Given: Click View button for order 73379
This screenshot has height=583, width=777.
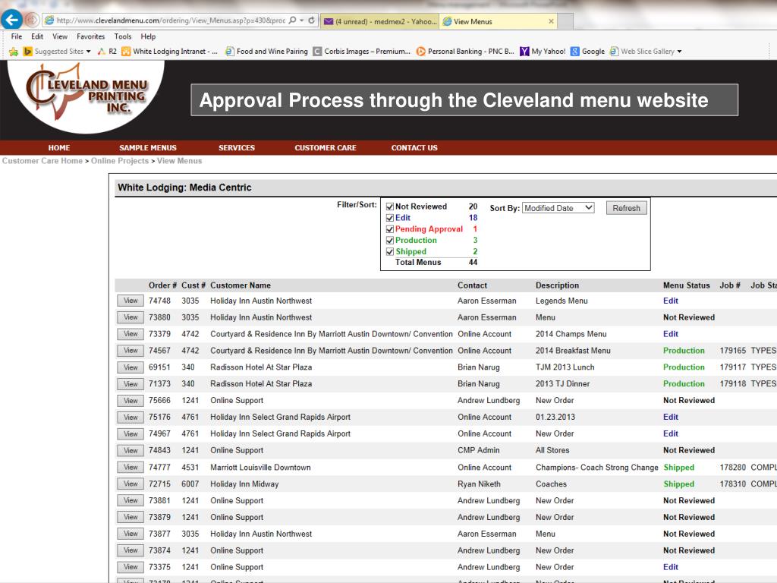Looking at the screenshot, I should (131, 334).
